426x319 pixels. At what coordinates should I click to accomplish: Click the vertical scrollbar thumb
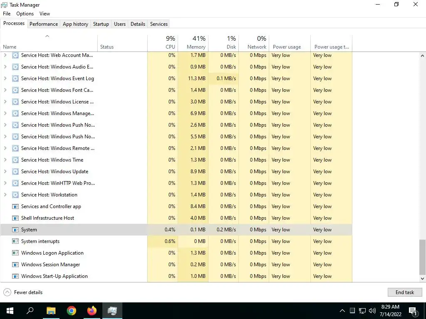point(422,257)
